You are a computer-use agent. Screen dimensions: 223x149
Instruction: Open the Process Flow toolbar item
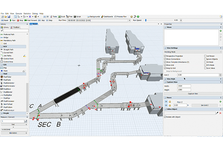point(120,17)
